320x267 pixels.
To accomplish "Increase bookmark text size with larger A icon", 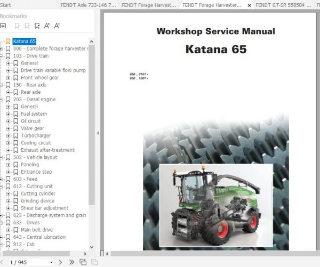I will [x=47, y=26].
